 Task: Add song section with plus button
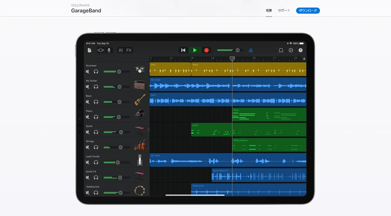coord(304,59)
